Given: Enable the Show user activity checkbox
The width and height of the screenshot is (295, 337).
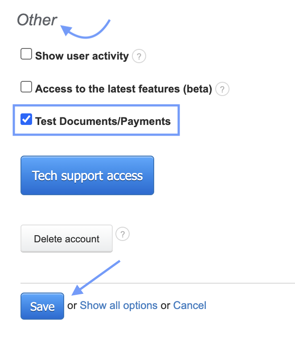Looking at the screenshot, I should tap(27, 55).
